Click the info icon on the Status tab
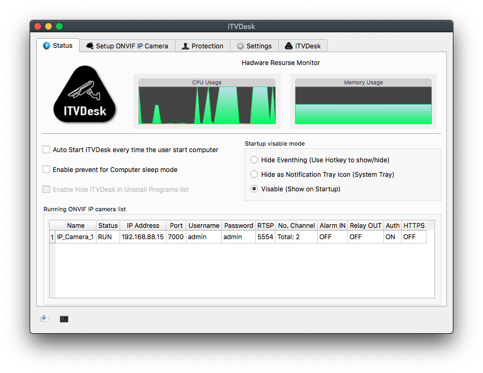 [46, 46]
